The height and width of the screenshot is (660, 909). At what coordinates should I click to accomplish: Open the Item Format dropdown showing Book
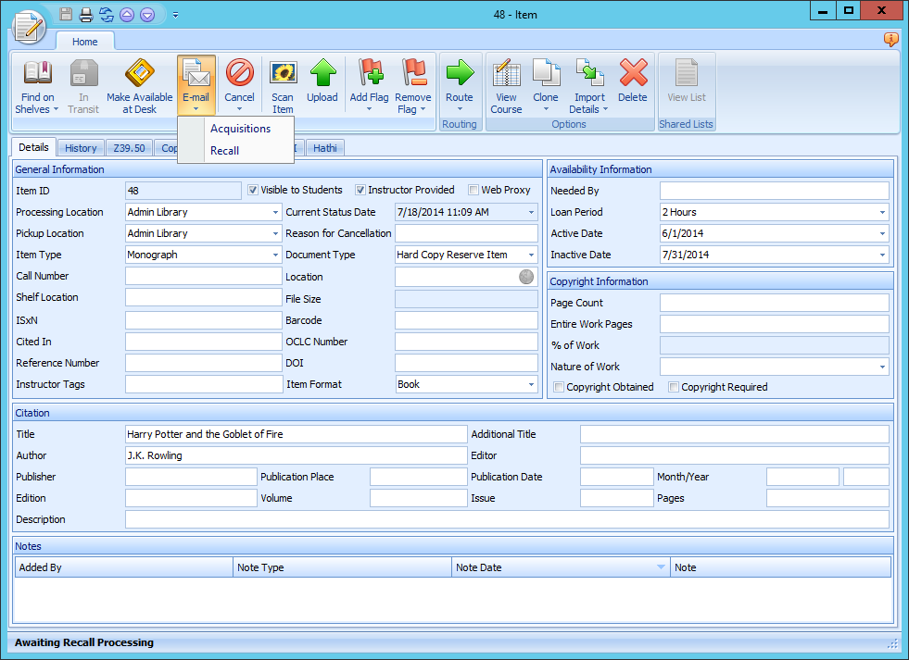[528, 384]
